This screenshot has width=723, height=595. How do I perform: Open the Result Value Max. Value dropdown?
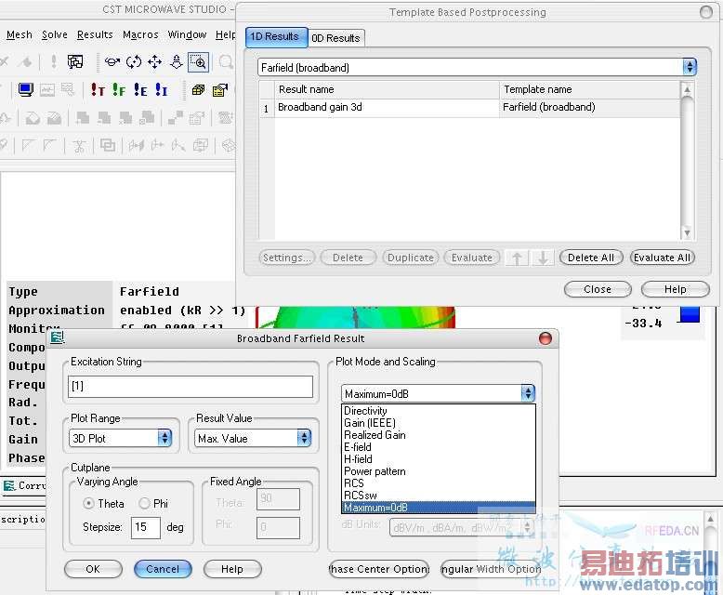point(253,438)
